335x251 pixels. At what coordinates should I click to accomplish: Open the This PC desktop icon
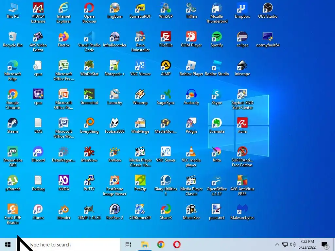pyautogui.click(x=13, y=11)
